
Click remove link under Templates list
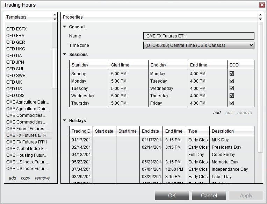[x=42, y=178]
